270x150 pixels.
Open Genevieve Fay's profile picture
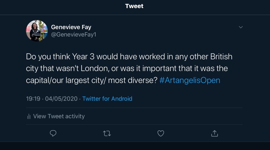click(37, 31)
